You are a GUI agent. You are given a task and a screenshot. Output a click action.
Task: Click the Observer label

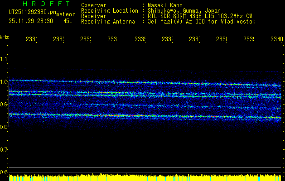[94, 5]
